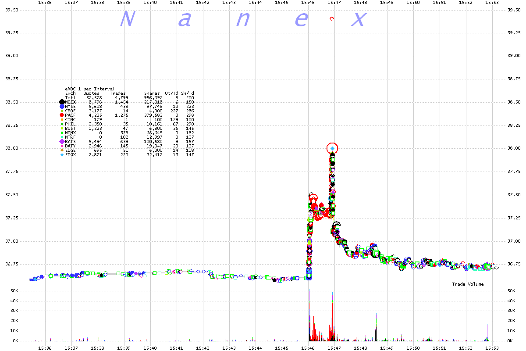Click the "Exch" column header
This screenshot has height=351, width=526.
pyautogui.click(x=70, y=93)
